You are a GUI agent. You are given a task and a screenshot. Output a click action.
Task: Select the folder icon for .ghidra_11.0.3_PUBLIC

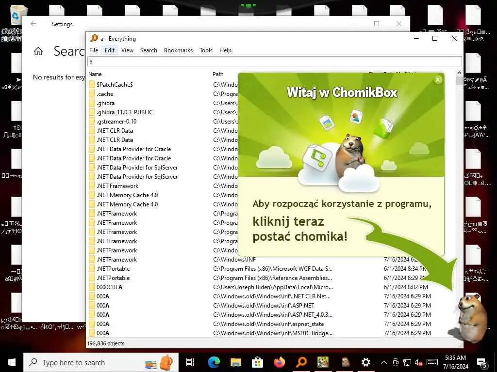click(x=92, y=112)
